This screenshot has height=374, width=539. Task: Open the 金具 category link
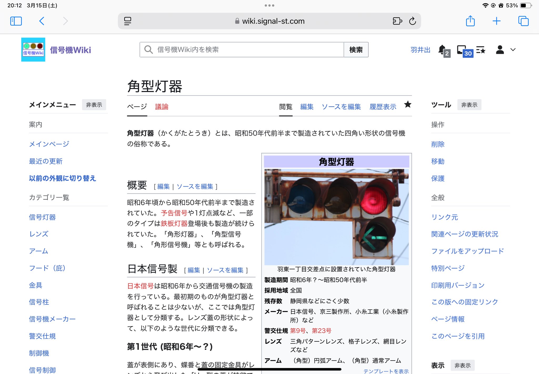click(x=36, y=285)
